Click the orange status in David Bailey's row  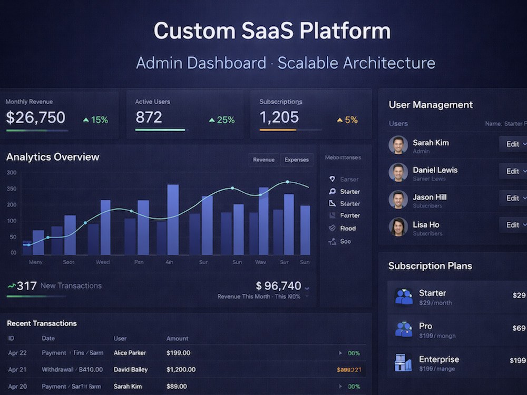tap(349, 370)
